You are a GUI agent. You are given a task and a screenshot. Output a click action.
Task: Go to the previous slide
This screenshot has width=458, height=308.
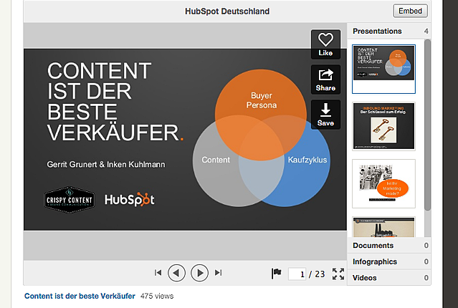pos(176,273)
